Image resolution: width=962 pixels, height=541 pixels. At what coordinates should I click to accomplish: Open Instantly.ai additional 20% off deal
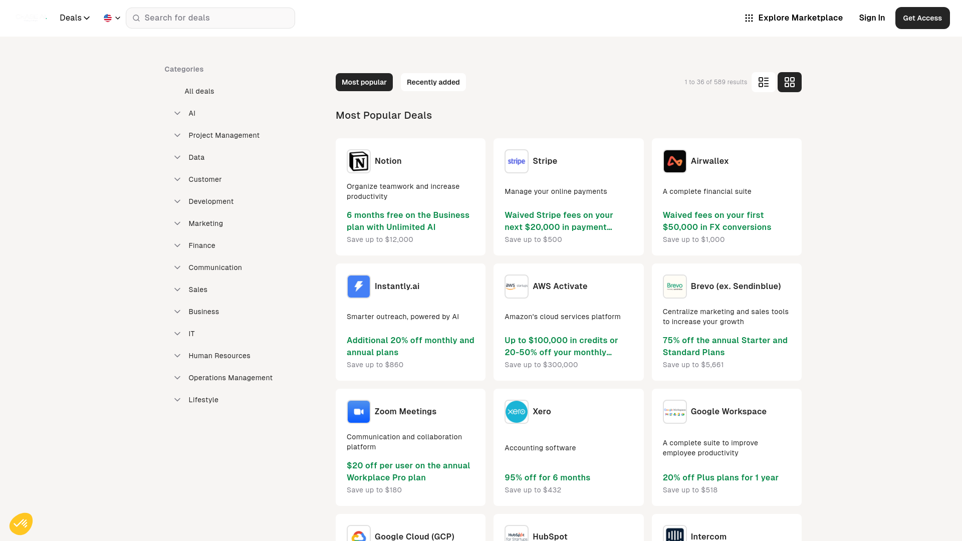coord(410,346)
